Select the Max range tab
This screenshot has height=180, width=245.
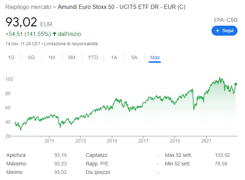(x=155, y=57)
